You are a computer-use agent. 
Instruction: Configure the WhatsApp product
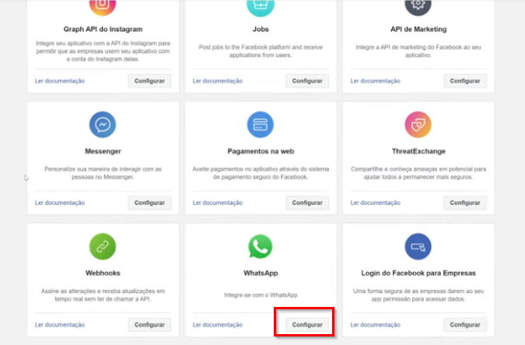click(307, 325)
